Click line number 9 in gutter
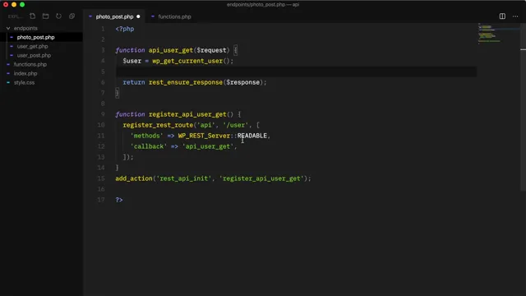 (x=103, y=114)
